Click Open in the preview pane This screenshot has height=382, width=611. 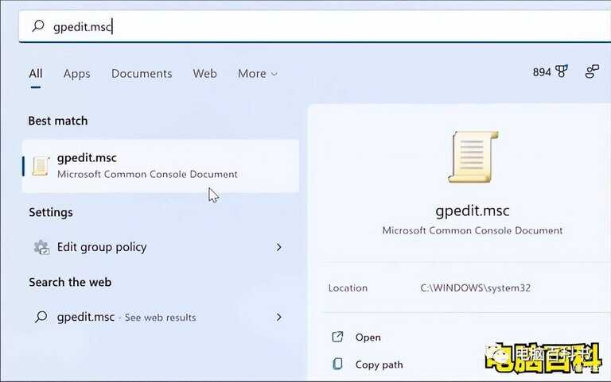click(x=368, y=338)
